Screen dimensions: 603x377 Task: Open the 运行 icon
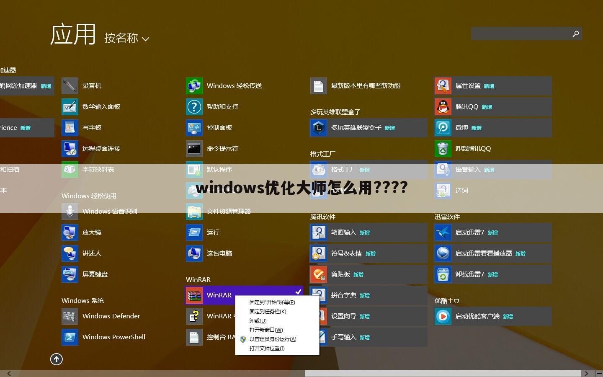194,232
